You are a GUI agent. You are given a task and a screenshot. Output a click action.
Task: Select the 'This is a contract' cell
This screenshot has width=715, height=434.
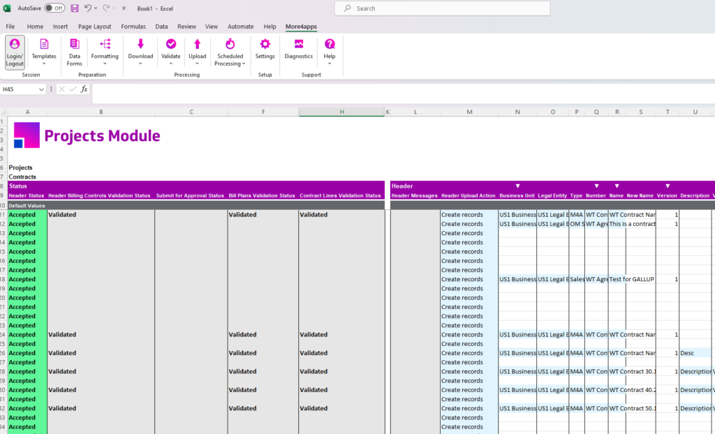[632, 224]
